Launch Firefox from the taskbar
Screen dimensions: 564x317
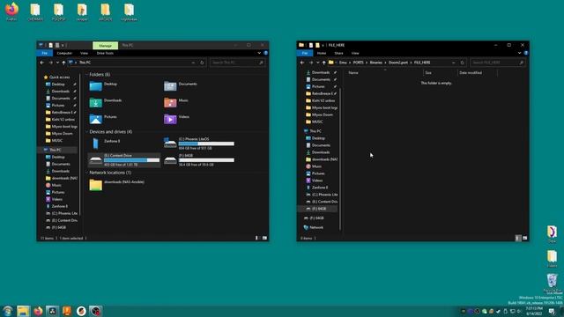coord(38,311)
